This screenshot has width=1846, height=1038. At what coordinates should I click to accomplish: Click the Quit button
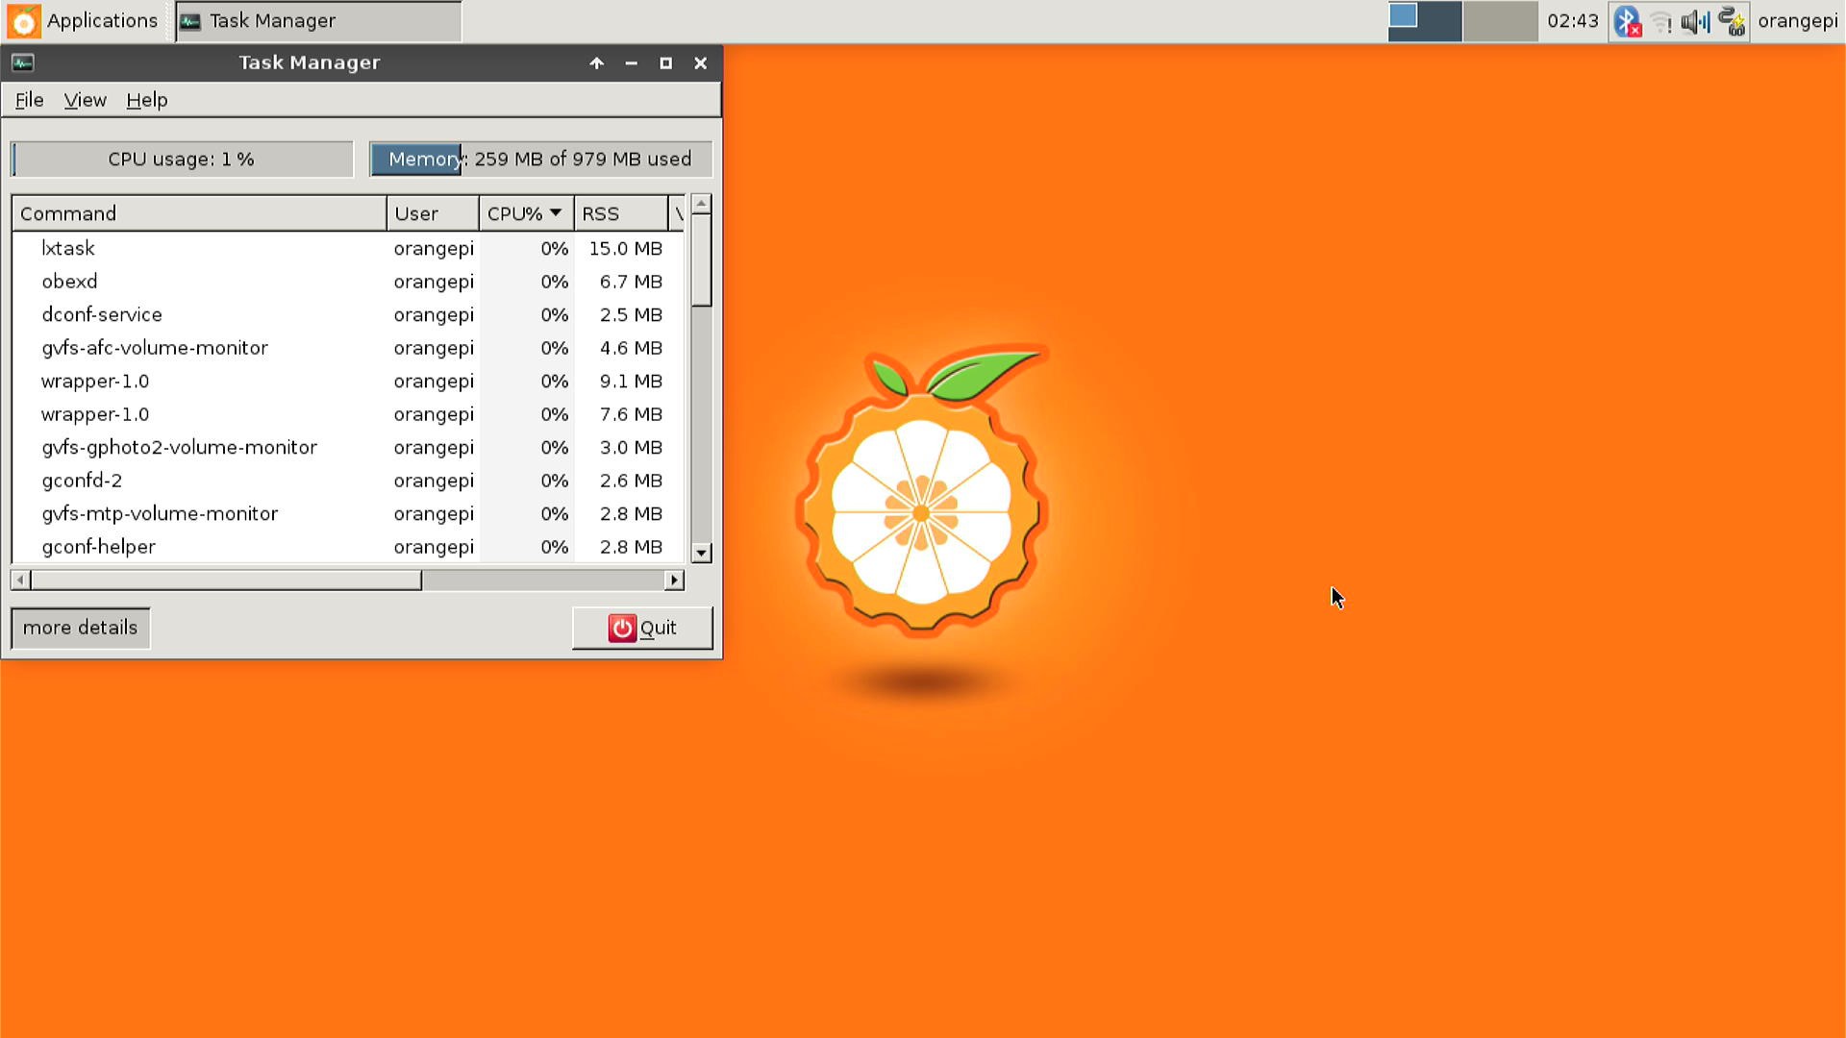coord(642,629)
